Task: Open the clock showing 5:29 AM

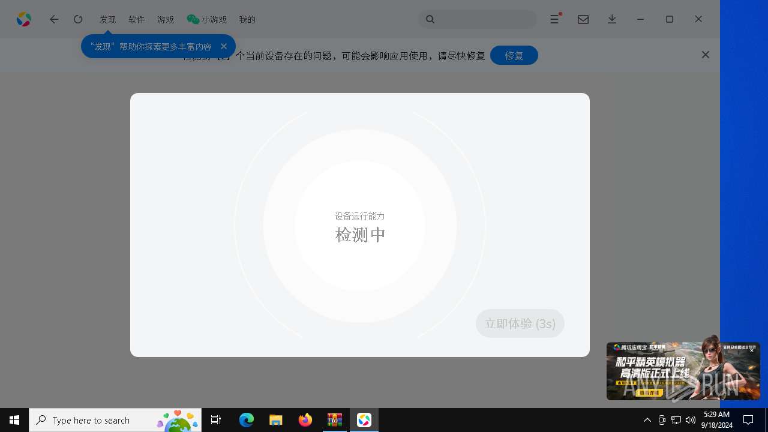Action: tap(717, 420)
